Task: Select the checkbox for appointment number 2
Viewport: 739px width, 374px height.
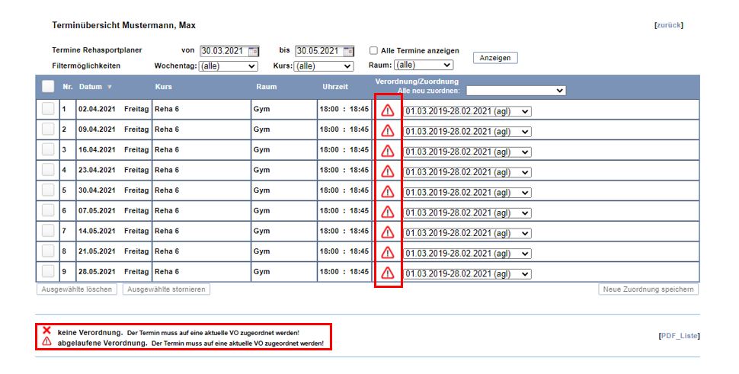Action: point(48,129)
